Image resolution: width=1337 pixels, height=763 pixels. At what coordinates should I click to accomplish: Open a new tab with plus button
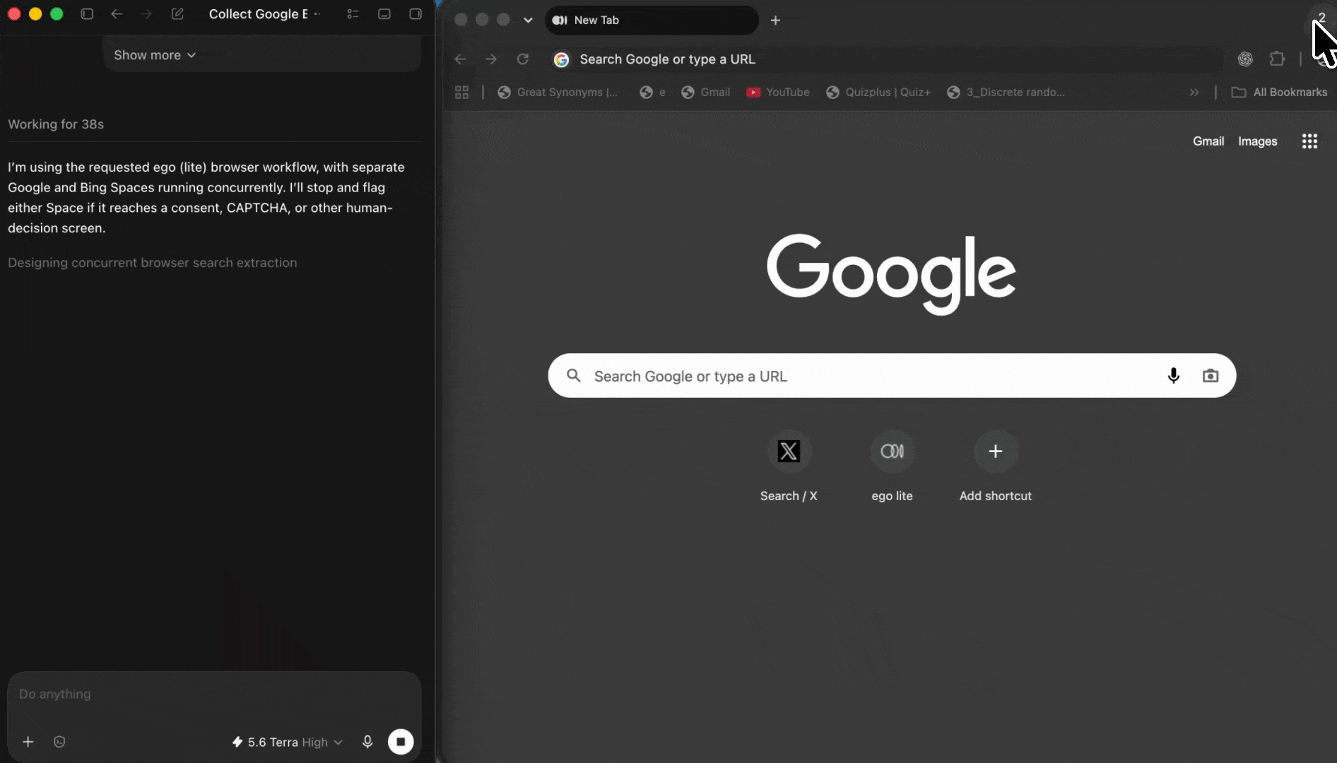pyautogui.click(x=775, y=20)
